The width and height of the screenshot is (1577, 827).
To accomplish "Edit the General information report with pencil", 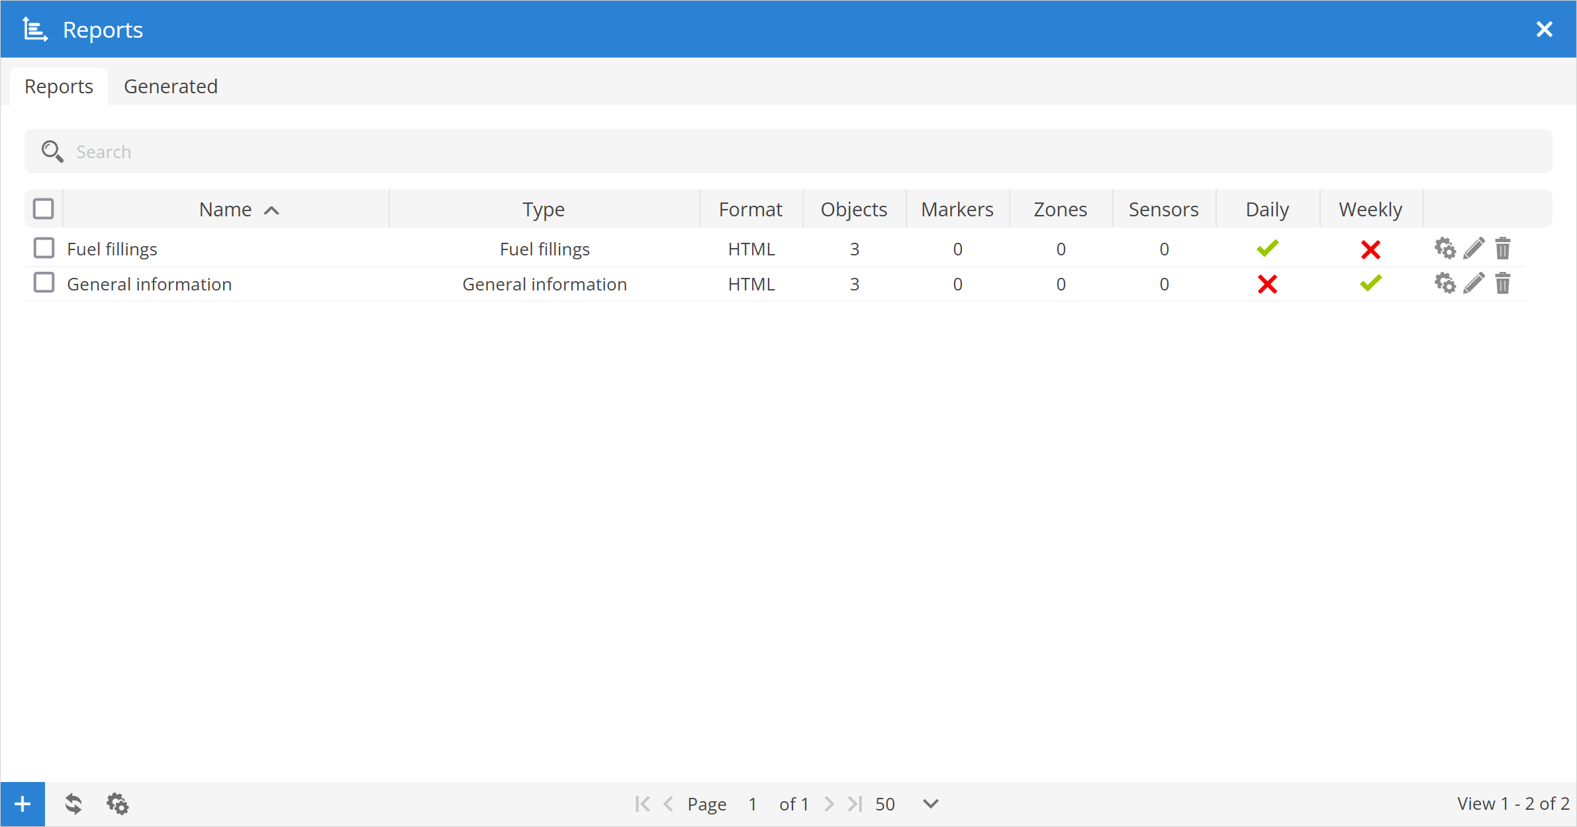I will [x=1474, y=284].
